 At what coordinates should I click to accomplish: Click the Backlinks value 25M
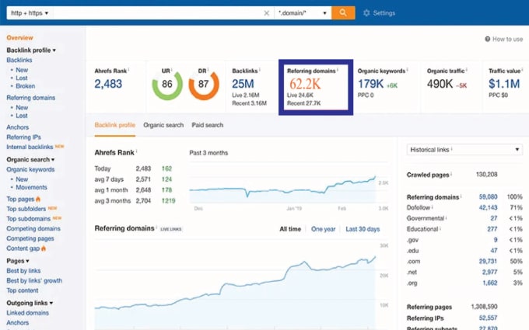click(243, 84)
